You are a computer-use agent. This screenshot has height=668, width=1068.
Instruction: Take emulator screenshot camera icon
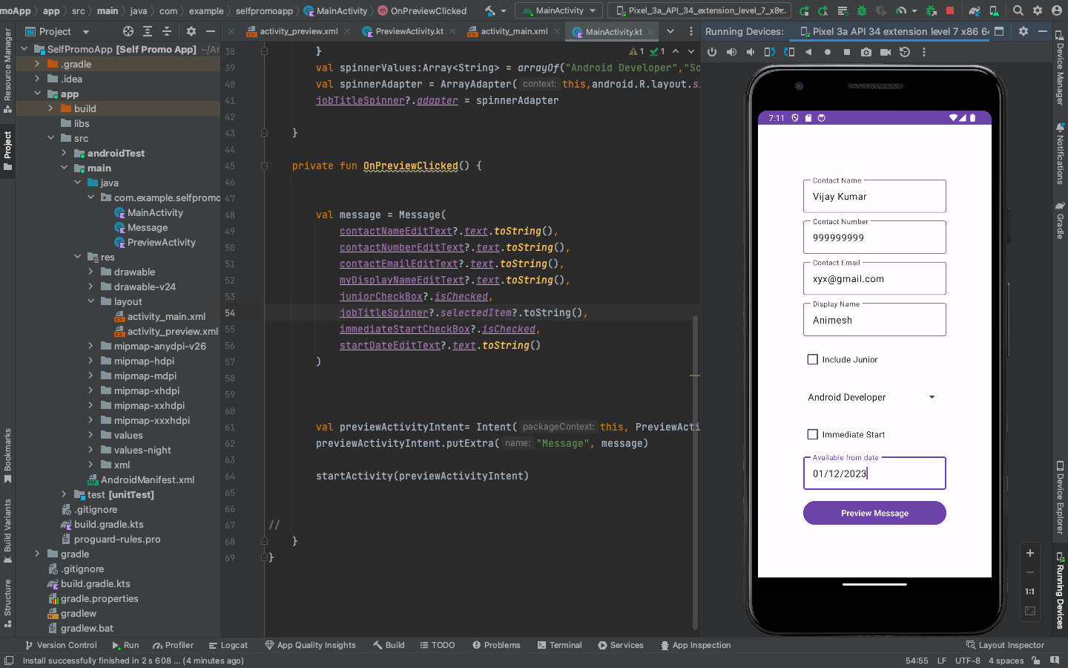pyautogui.click(x=866, y=52)
